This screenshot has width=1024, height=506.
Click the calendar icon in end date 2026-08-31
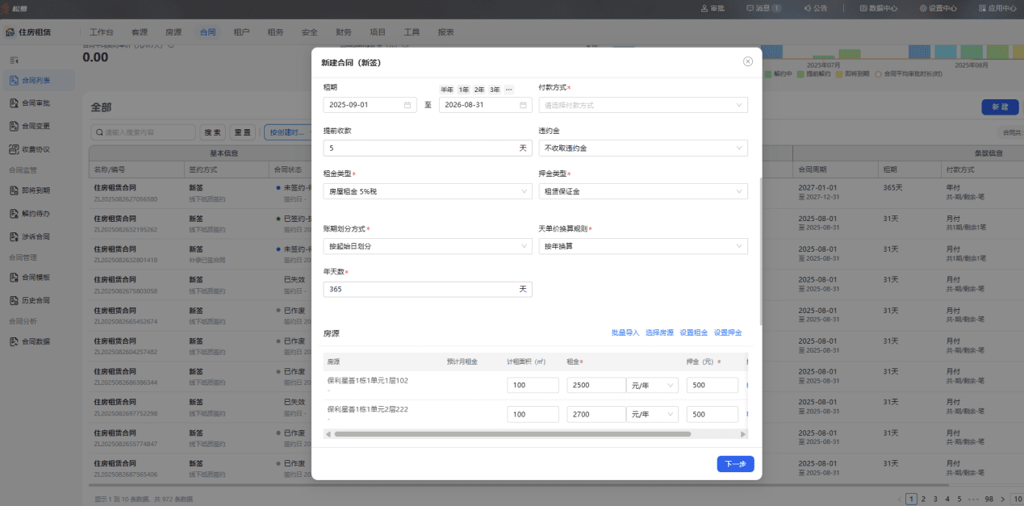tap(523, 105)
